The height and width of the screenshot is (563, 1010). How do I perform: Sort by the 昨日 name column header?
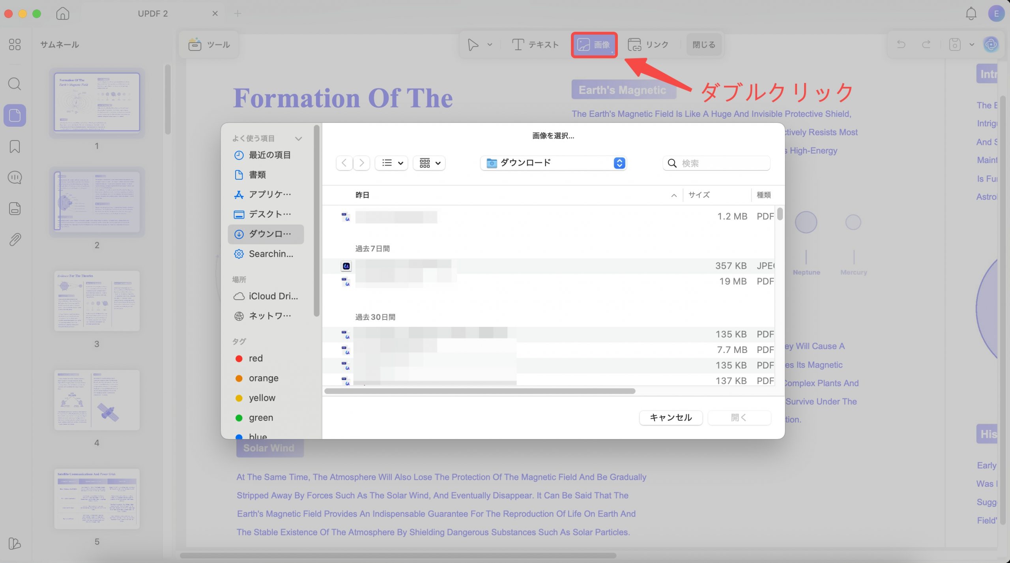pyautogui.click(x=362, y=195)
